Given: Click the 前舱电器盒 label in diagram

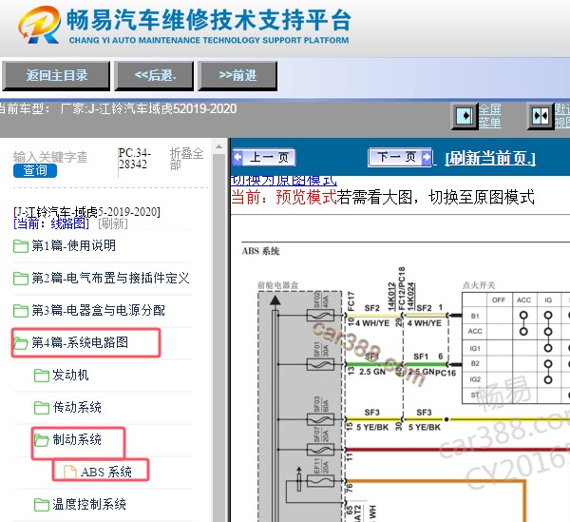Looking at the screenshot, I should click(277, 285).
